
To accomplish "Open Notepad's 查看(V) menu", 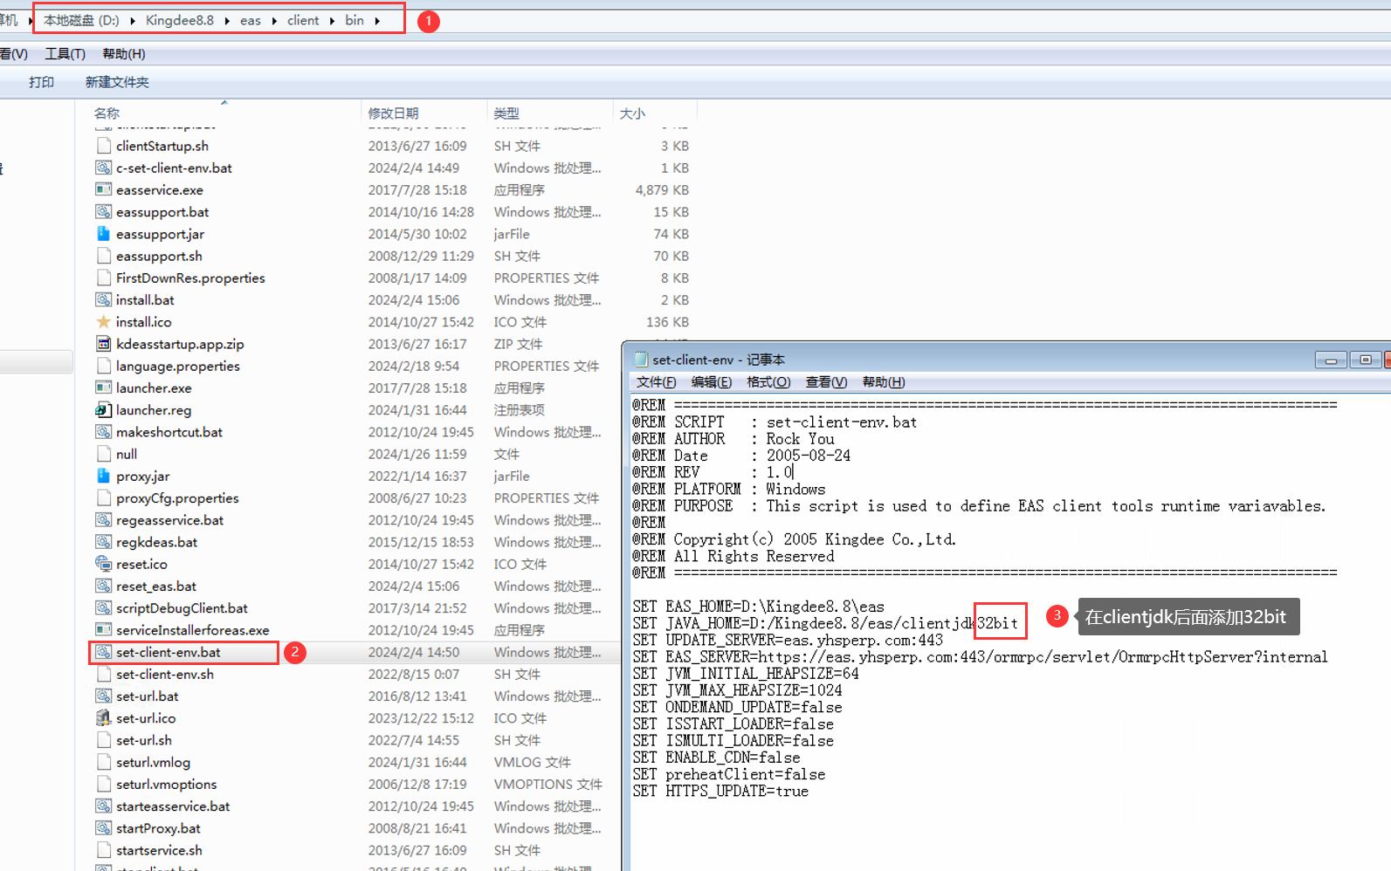I will point(826,382).
